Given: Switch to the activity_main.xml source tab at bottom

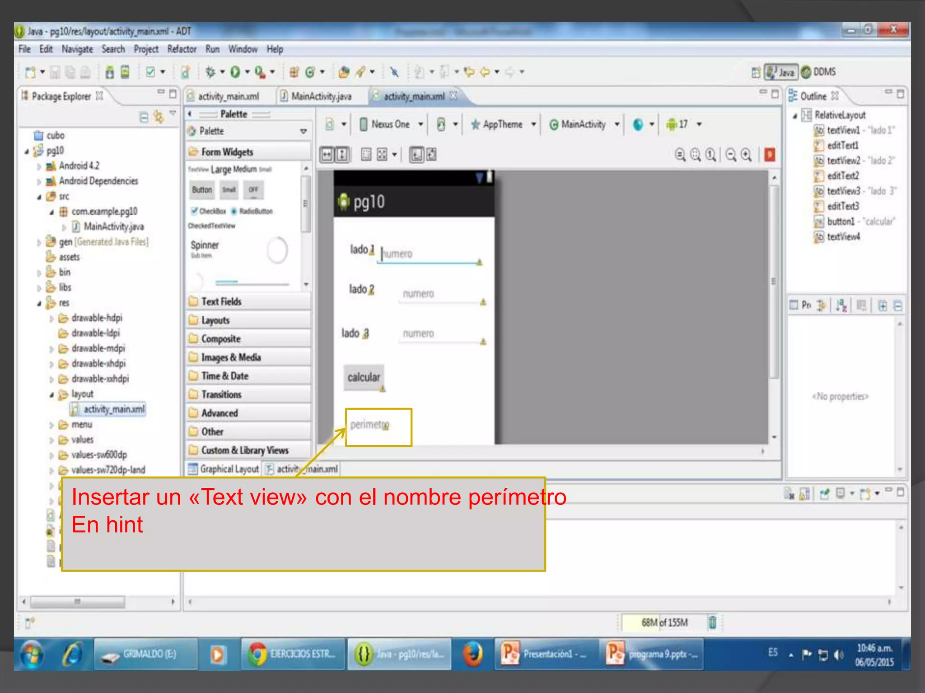Looking at the screenshot, I should (302, 469).
